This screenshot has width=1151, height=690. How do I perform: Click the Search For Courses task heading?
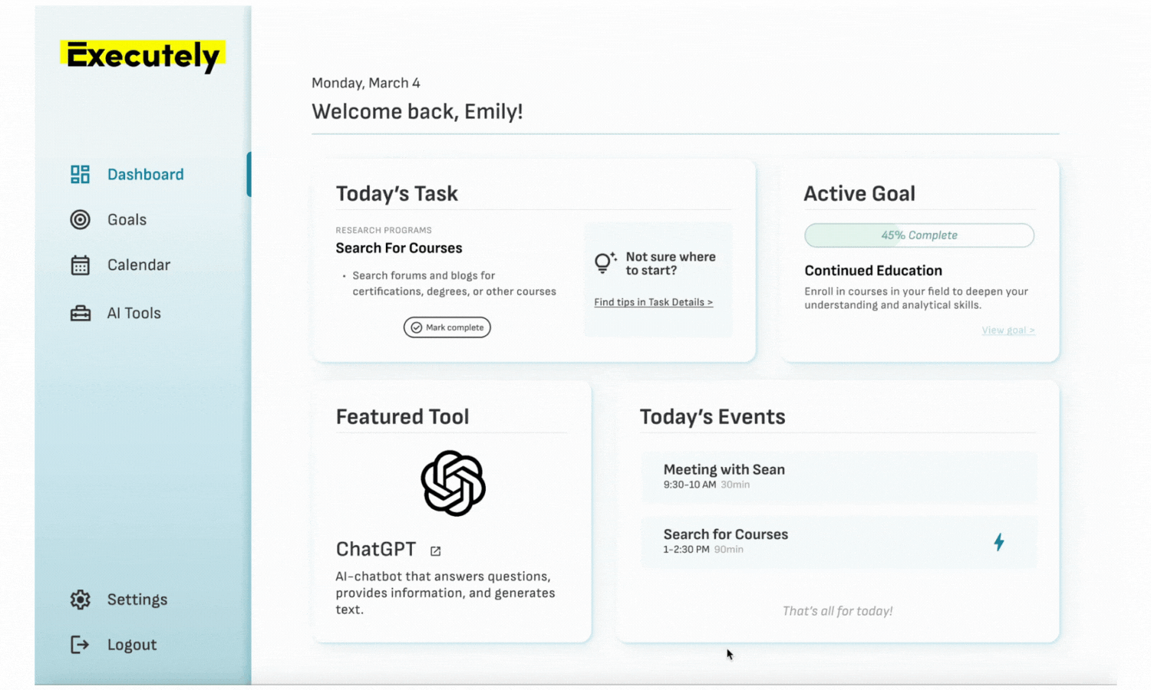[x=399, y=248]
